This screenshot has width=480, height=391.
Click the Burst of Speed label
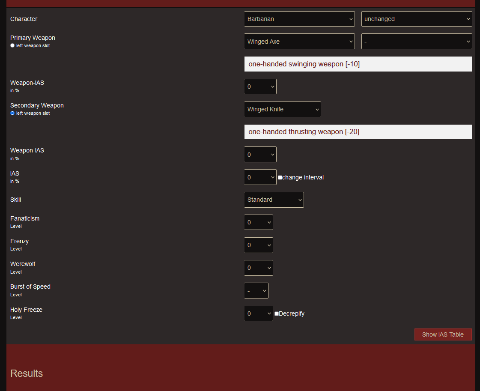[x=30, y=287]
